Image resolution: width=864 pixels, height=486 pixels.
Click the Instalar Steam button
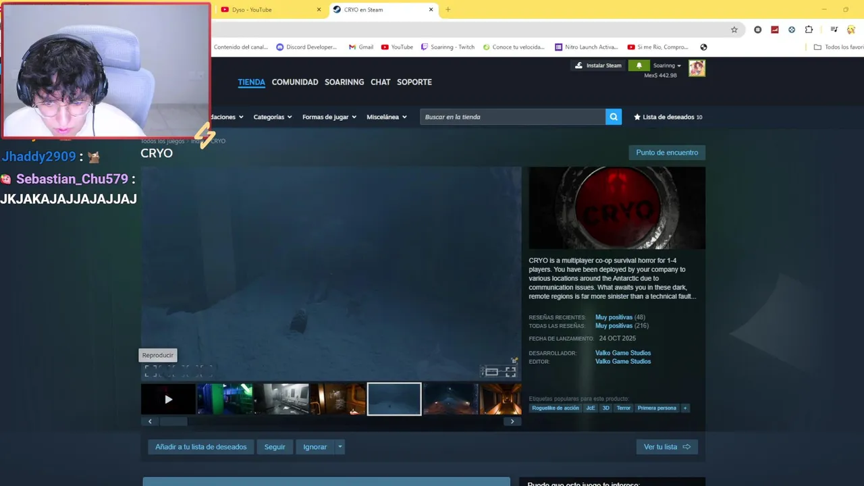[598, 65]
